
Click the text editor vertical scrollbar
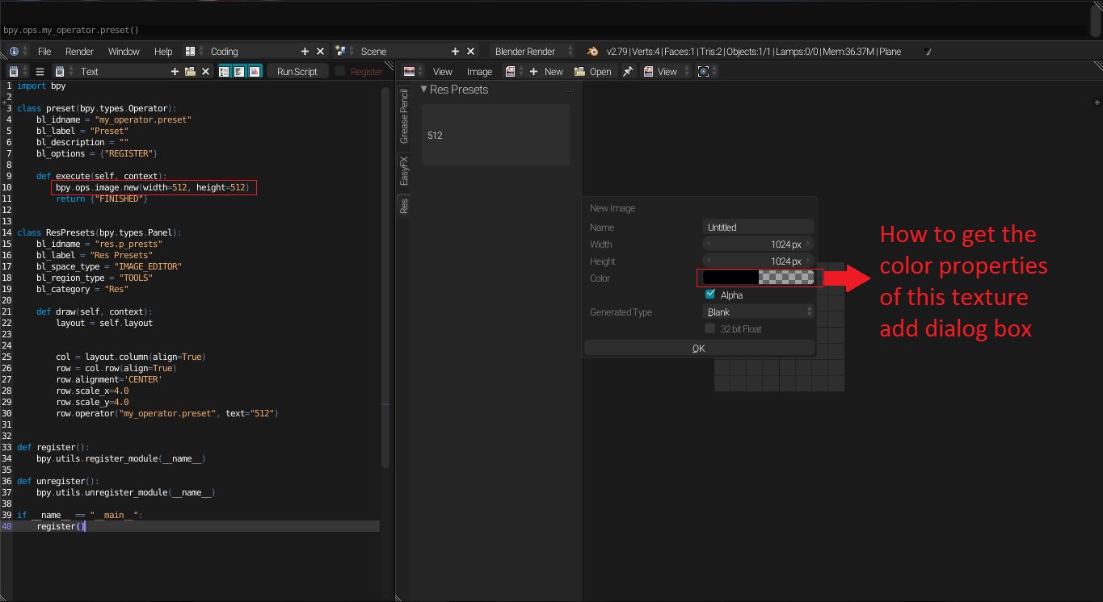click(x=385, y=278)
